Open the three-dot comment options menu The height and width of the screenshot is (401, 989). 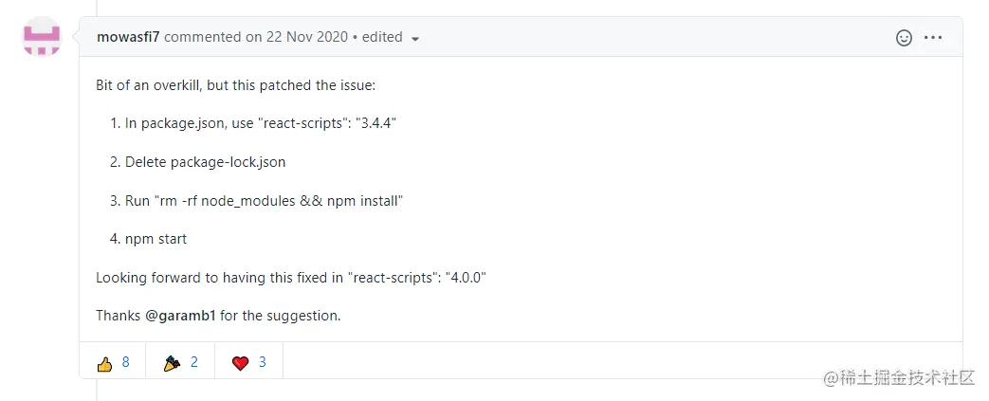click(933, 38)
